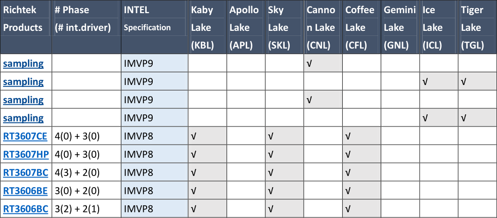Screen dimensions: 497x218
Task: Open the RT3606BE product link
Action: coord(25,191)
